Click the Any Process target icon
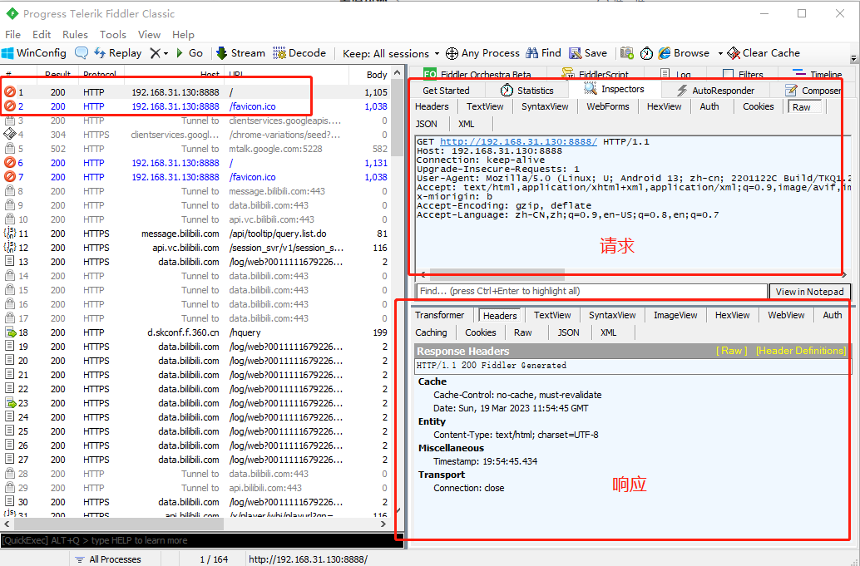This screenshot has height=566, width=860. point(452,53)
